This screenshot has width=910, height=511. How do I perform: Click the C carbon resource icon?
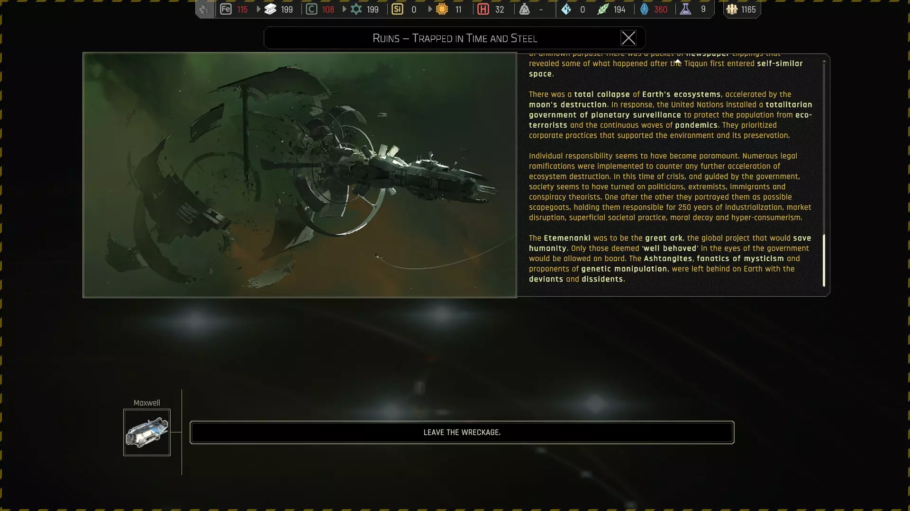[x=311, y=9]
